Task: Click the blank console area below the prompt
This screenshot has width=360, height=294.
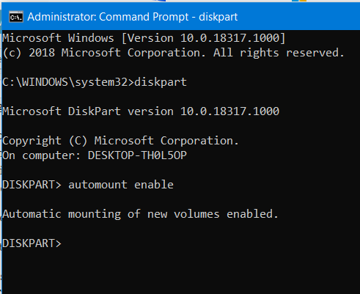Action: click(x=181, y=273)
